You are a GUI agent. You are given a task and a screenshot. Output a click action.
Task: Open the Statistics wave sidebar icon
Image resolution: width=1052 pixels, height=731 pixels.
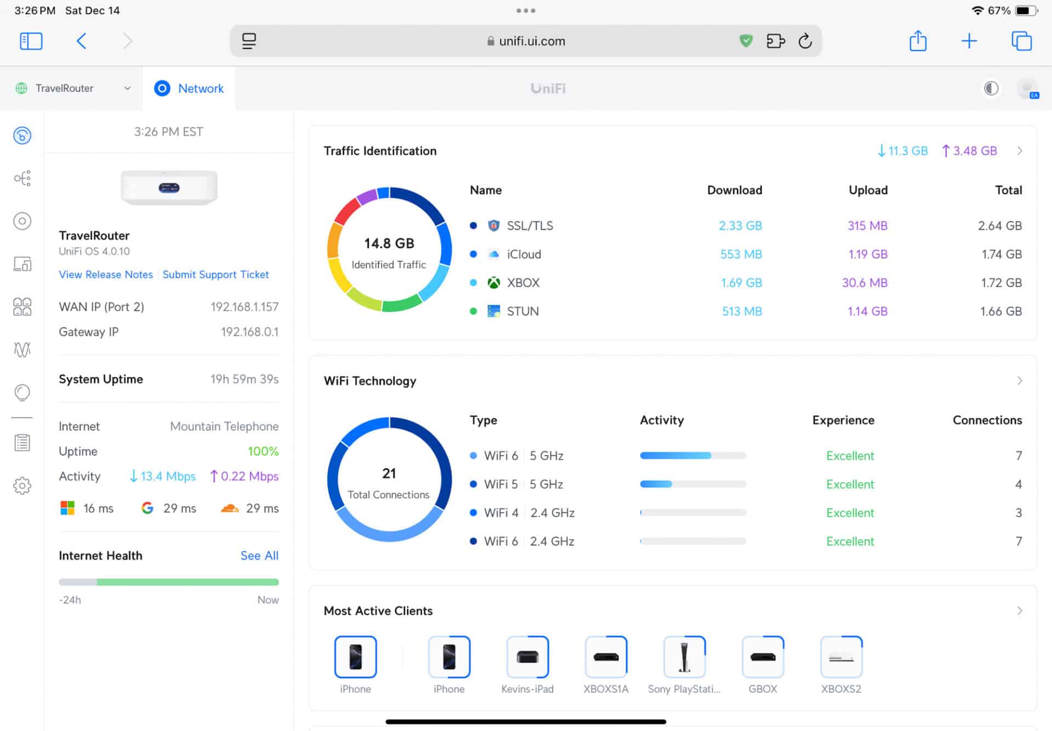(22, 349)
